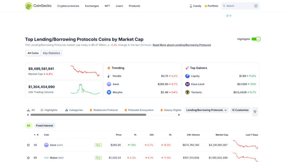Click the horizontal category scrollbar right arrow

pos(179,115)
